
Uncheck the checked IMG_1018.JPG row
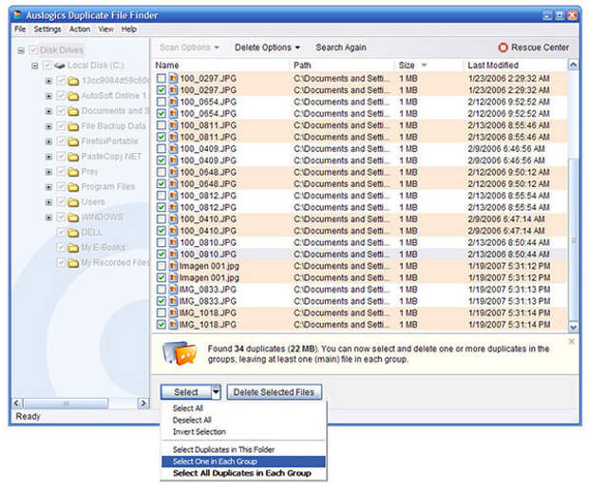click(x=161, y=325)
